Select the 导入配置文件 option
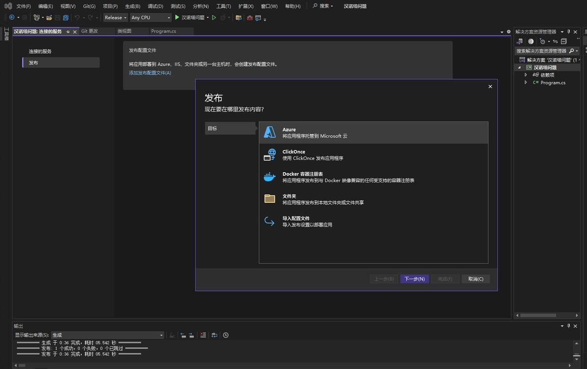 (373, 221)
